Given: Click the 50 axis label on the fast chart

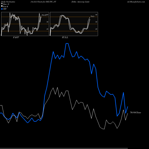Looking at the screenshot, I should tap(47, 22).
